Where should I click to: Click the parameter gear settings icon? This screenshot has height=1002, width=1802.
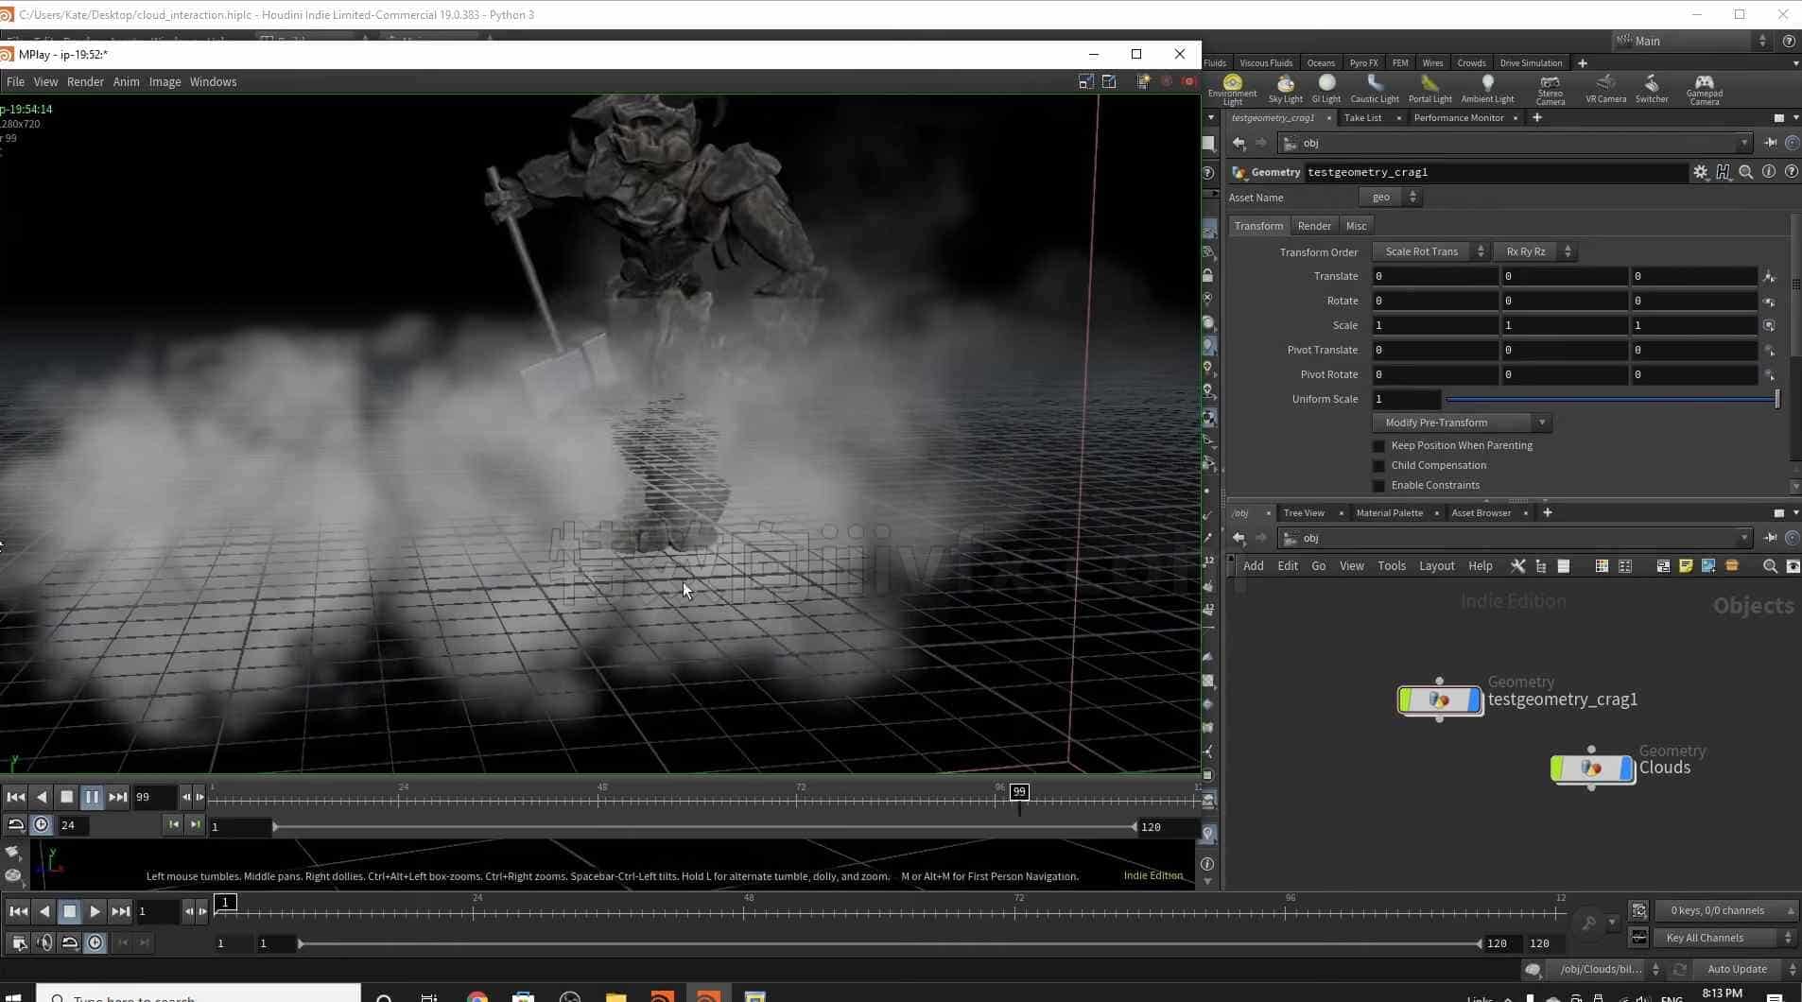[1700, 172]
